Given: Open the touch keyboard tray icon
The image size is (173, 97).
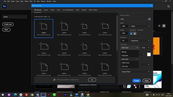Looking at the screenshot, I should point(147,95).
